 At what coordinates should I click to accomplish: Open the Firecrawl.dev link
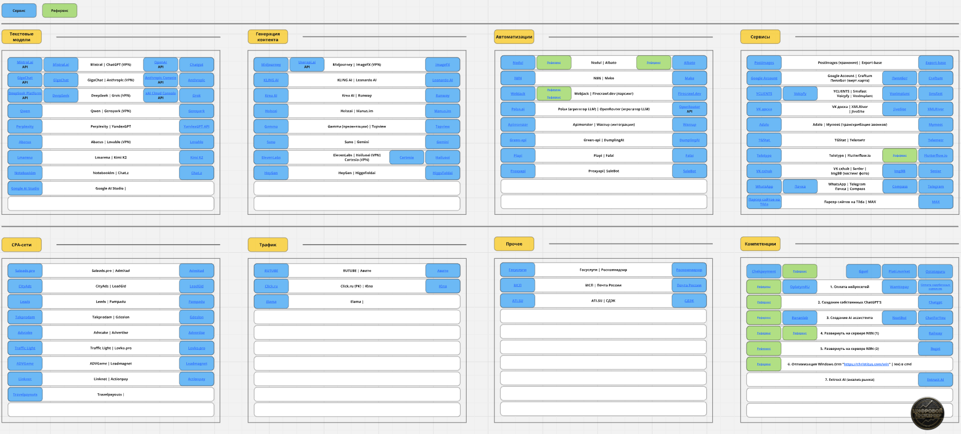point(689,93)
